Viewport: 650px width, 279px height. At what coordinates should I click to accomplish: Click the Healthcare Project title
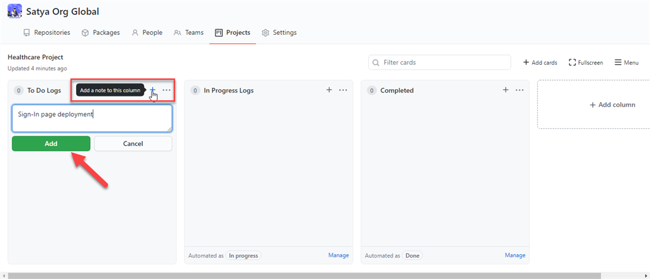pyautogui.click(x=36, y=57)
